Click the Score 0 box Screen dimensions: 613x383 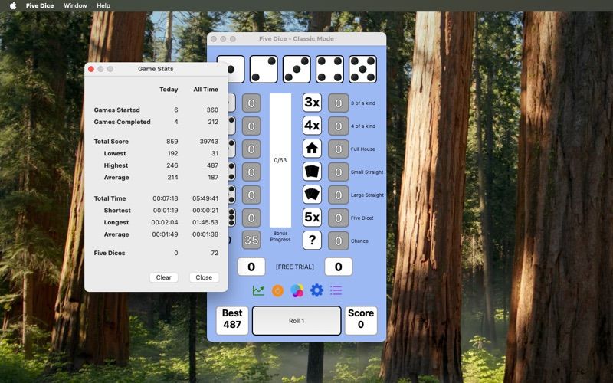pyautogui.click(x=361, y=320)
